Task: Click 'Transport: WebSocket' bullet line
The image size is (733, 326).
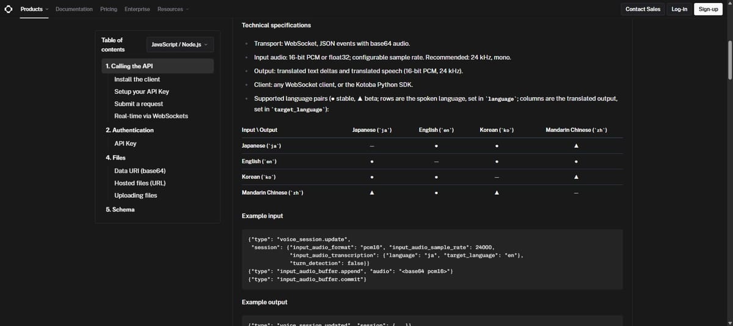Action: tap(332, 44)
